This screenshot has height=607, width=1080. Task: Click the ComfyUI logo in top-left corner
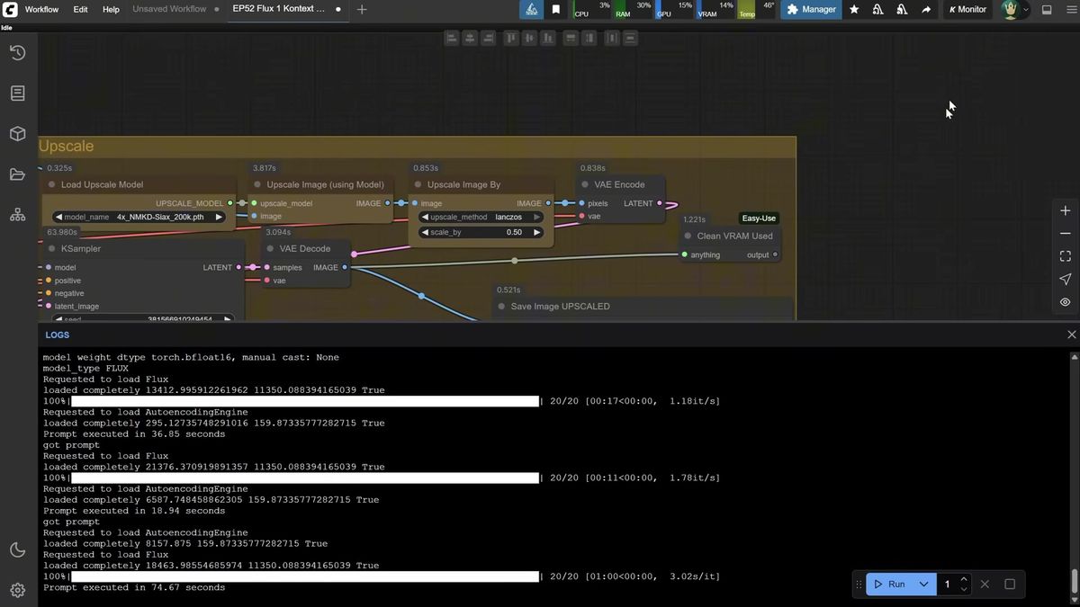[x=10, y=9]
